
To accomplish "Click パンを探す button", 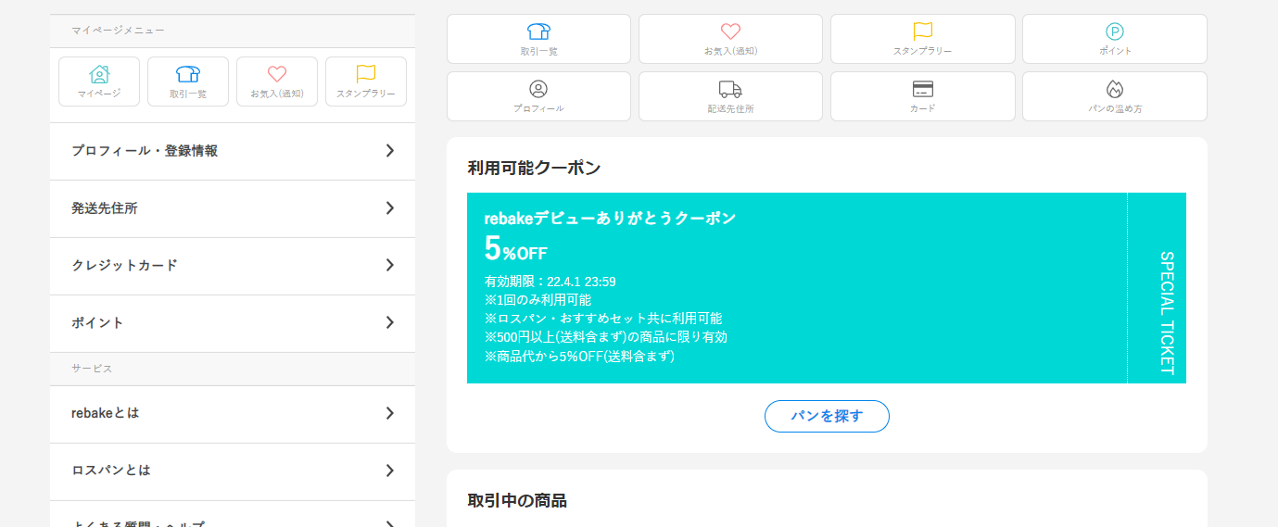I will point(827,416).
